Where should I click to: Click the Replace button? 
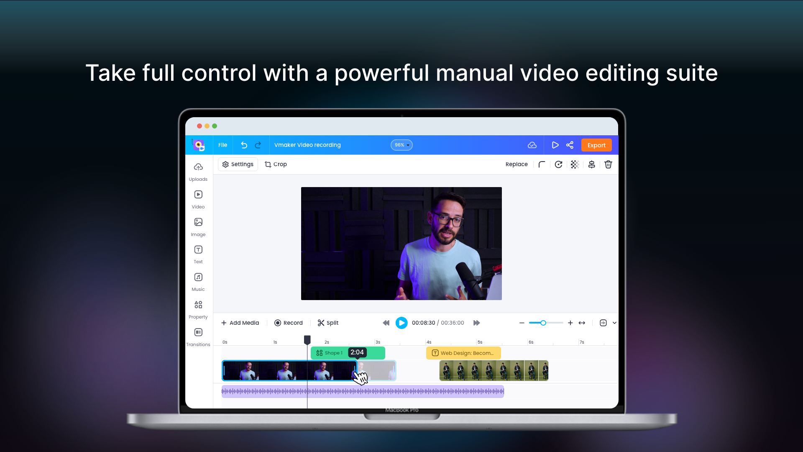517,164
